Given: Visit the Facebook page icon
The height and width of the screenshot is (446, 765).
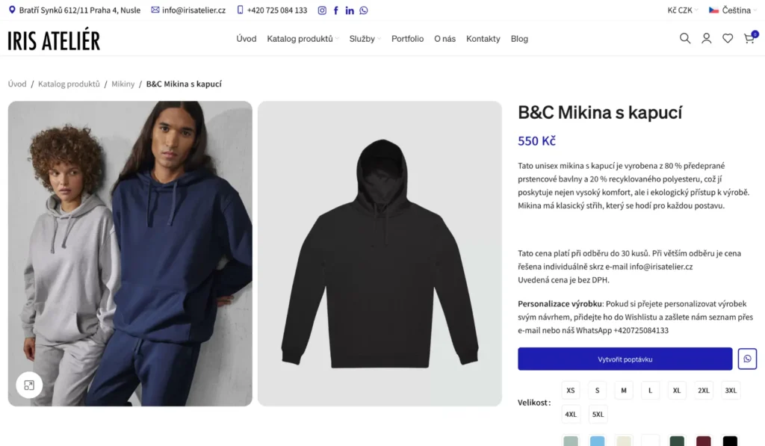Looking at the screenshot, I should 336,10.
